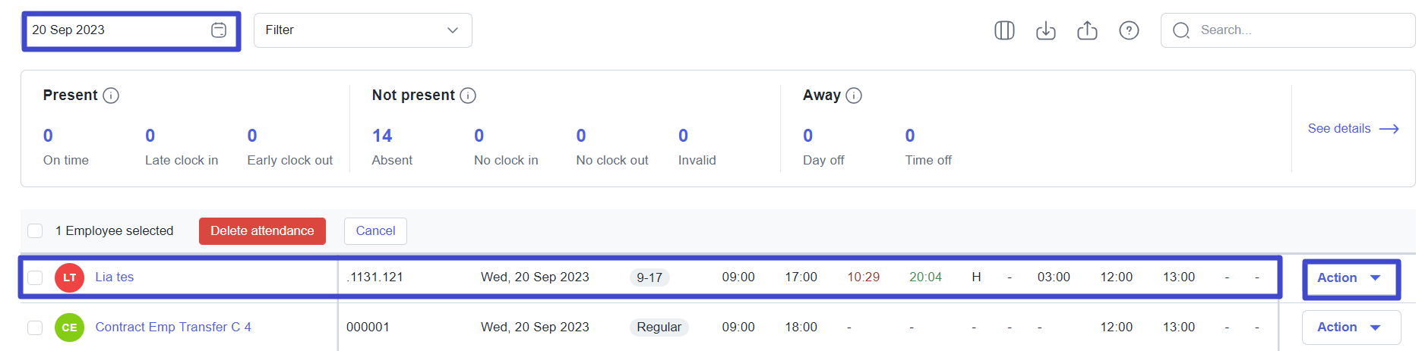
Task: Open Lia tes employee profile link
Action: tap(114, 277)
